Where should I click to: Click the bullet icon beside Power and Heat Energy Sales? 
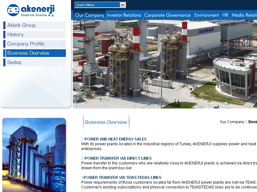tap(82, 139)
